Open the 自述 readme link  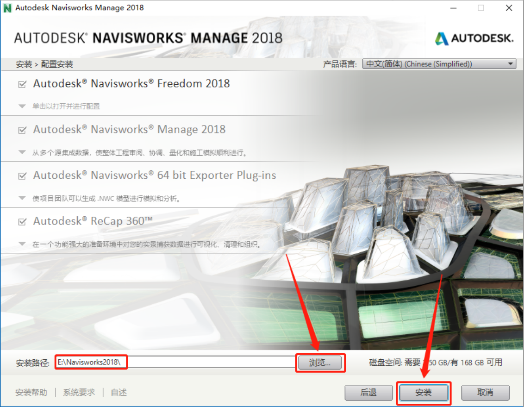(x=119, y=393)
